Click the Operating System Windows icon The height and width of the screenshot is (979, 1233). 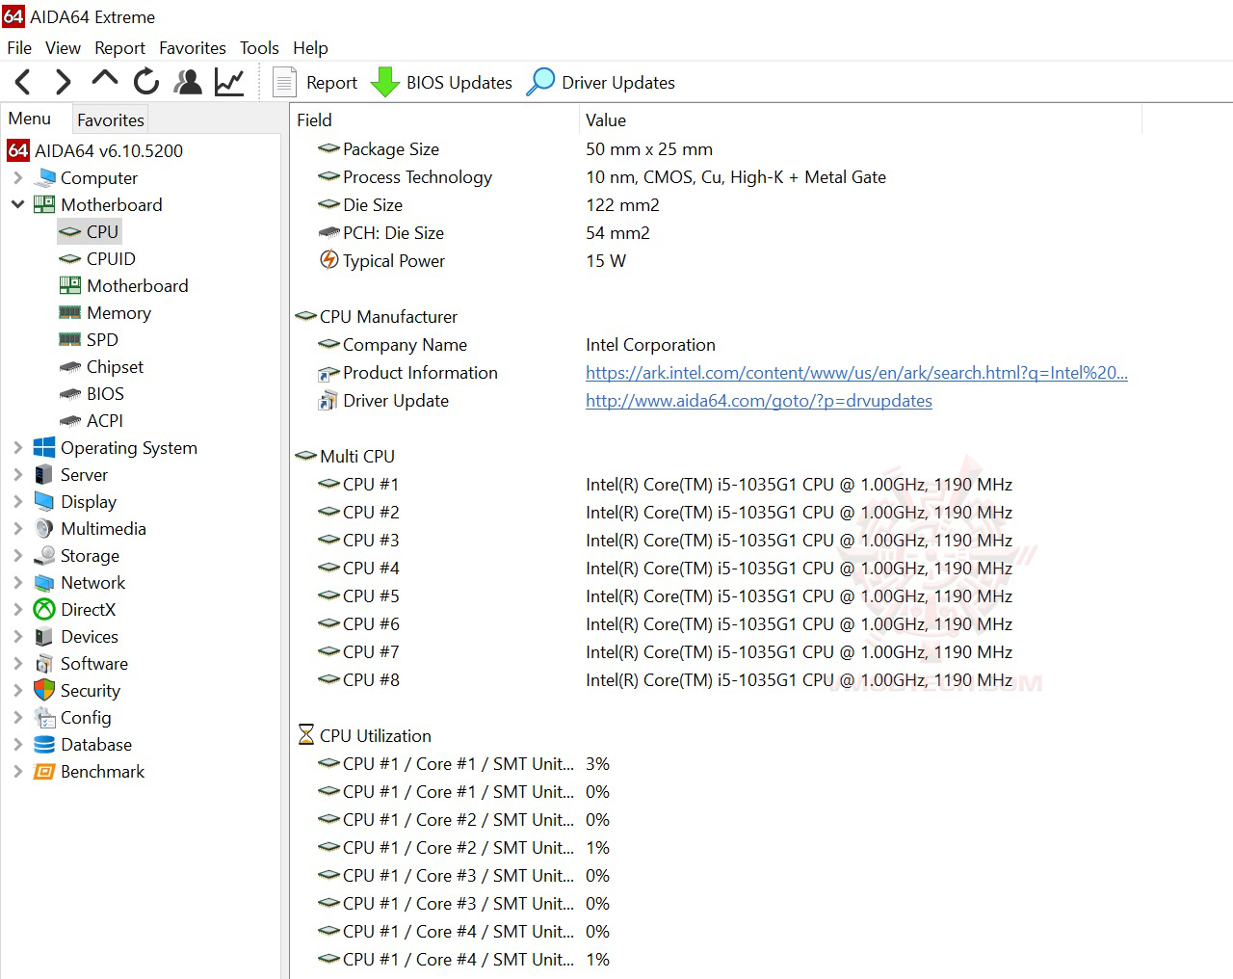coord(44,447)
